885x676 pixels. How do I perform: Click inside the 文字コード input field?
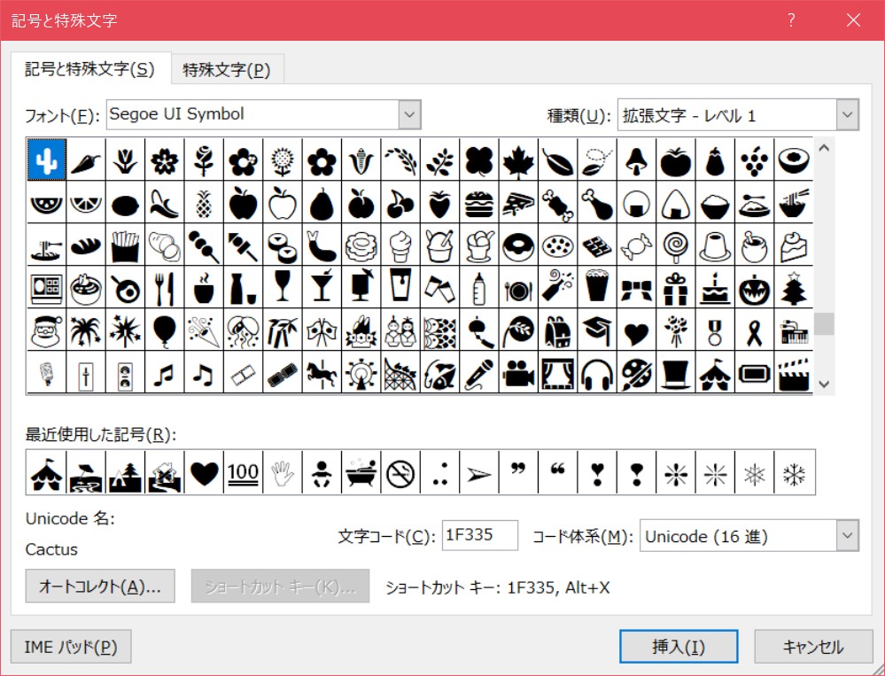coord(479,535)
